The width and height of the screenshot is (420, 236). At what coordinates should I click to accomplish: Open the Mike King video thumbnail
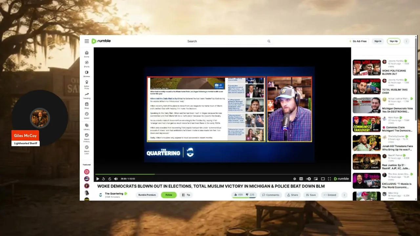point(367,196)
